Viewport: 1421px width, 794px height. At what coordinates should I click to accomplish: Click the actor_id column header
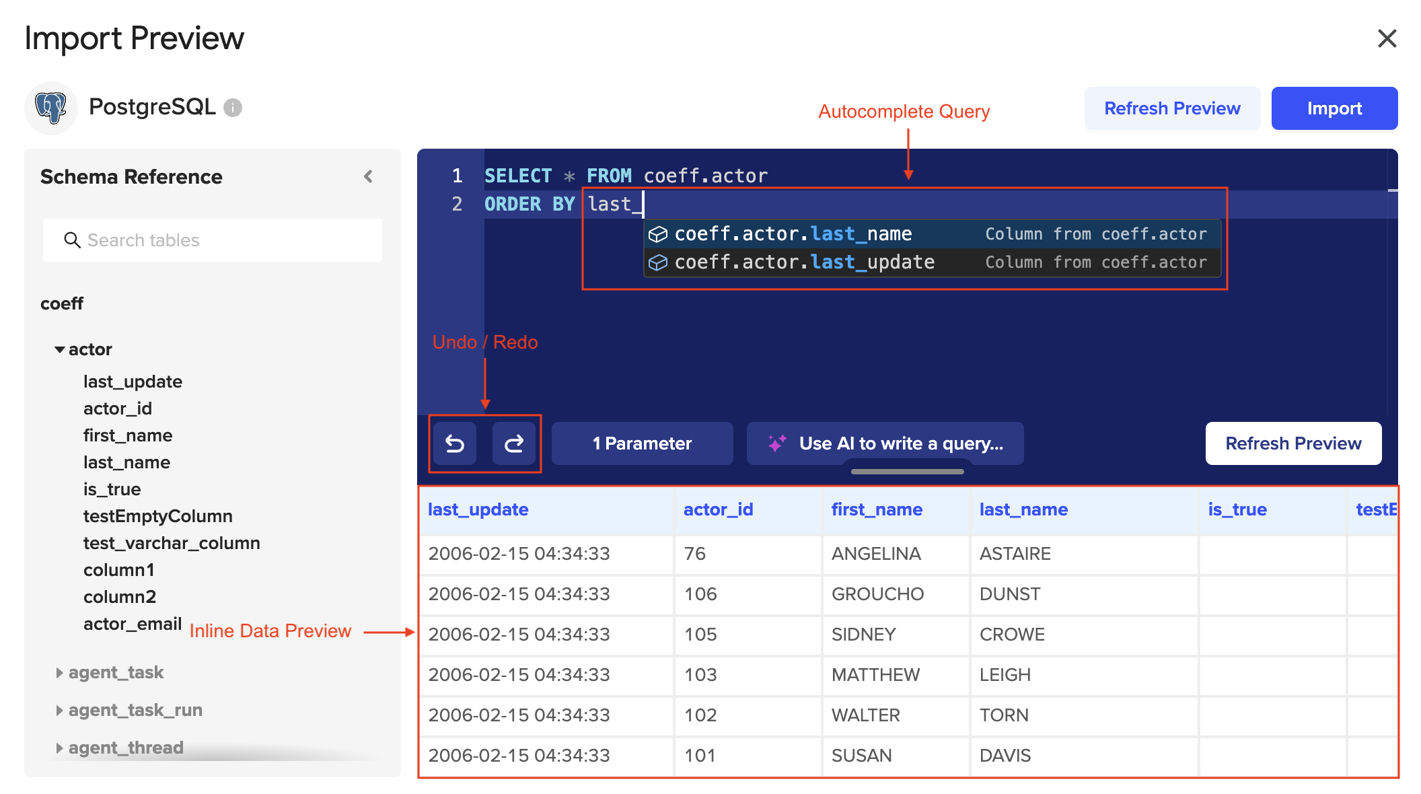(718, 509)
